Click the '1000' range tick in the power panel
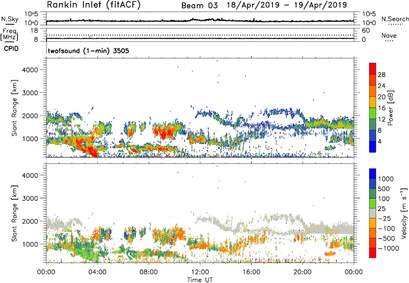 tap(30, 138)
